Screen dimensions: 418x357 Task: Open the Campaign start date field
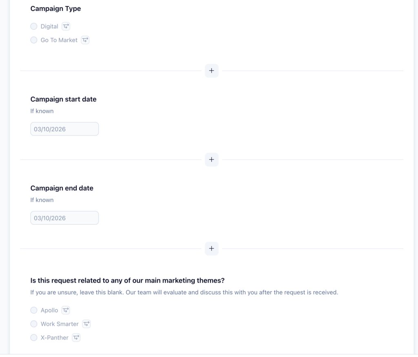(64, 129)
